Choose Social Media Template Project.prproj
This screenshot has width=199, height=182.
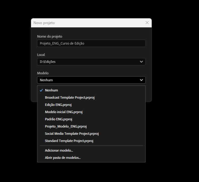91,134
